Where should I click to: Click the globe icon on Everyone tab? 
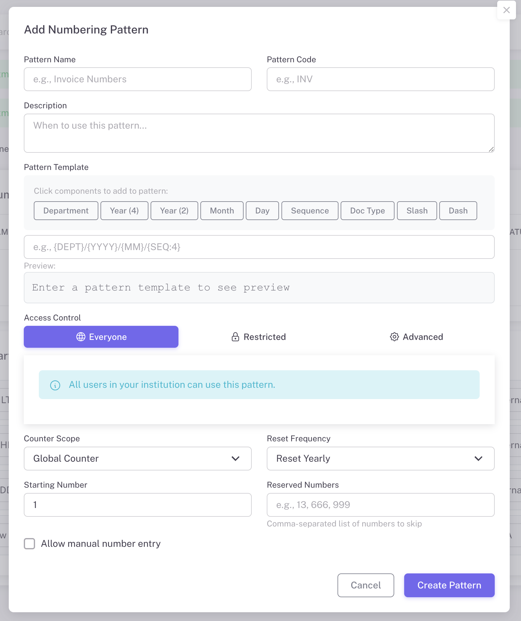(81, 337)
